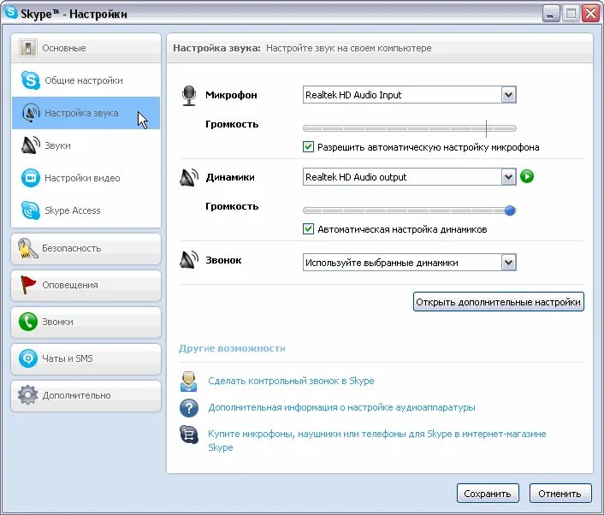Expand the Чаты и SMS section
The image size is (604, 515).
click(x=86, y=358)
